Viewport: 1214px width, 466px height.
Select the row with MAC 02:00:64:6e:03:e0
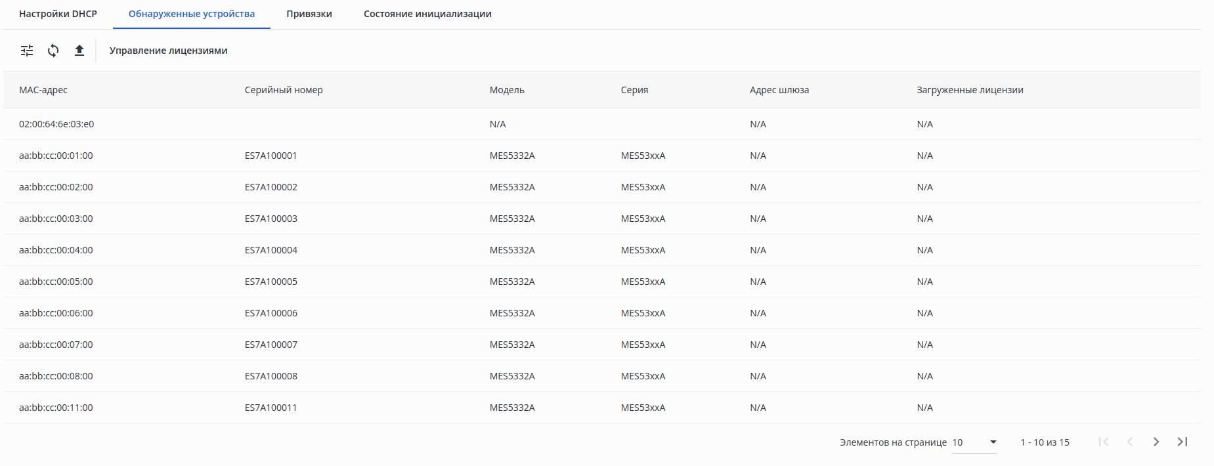[56, 124]
